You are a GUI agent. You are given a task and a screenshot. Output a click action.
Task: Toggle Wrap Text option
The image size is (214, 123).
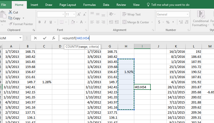coord(131,14)
